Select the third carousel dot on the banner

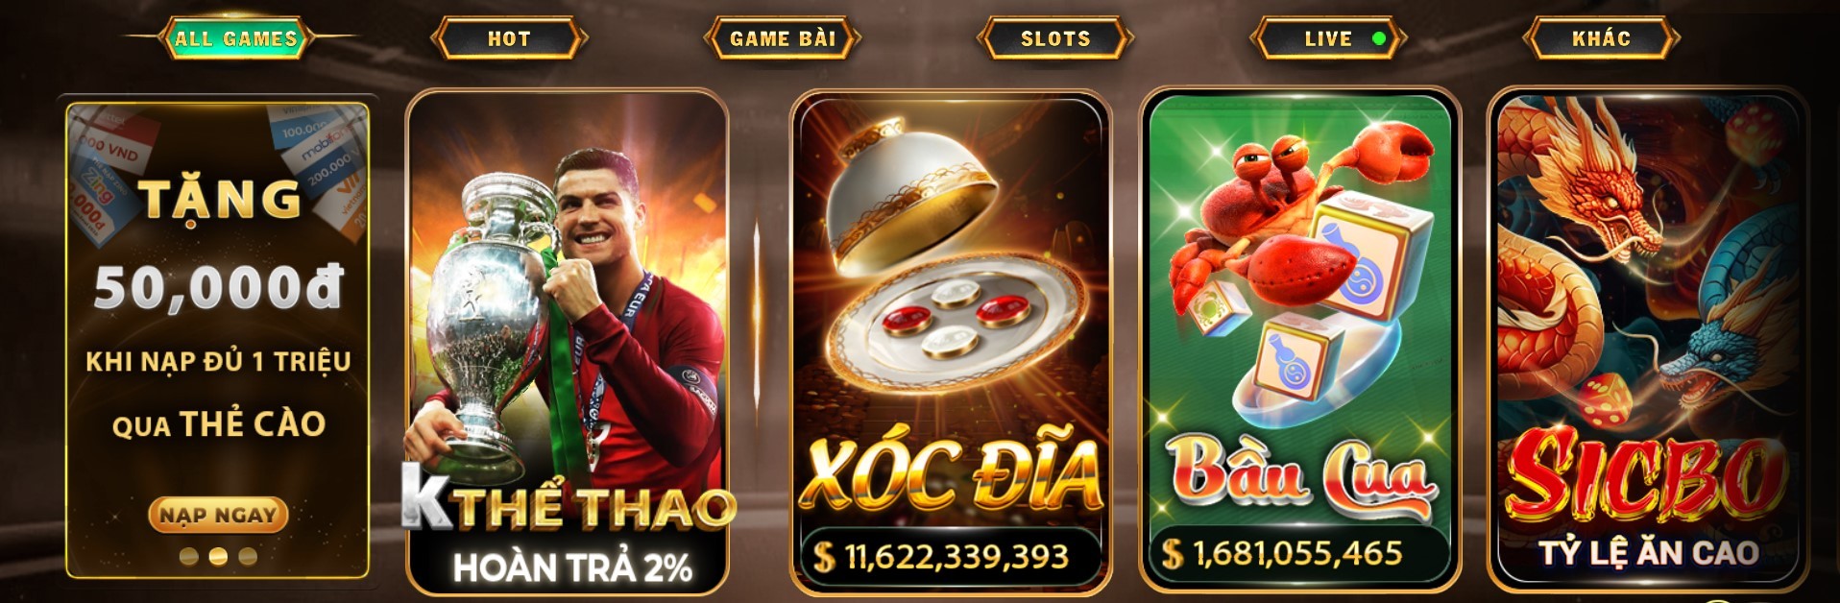pos(248,556)
